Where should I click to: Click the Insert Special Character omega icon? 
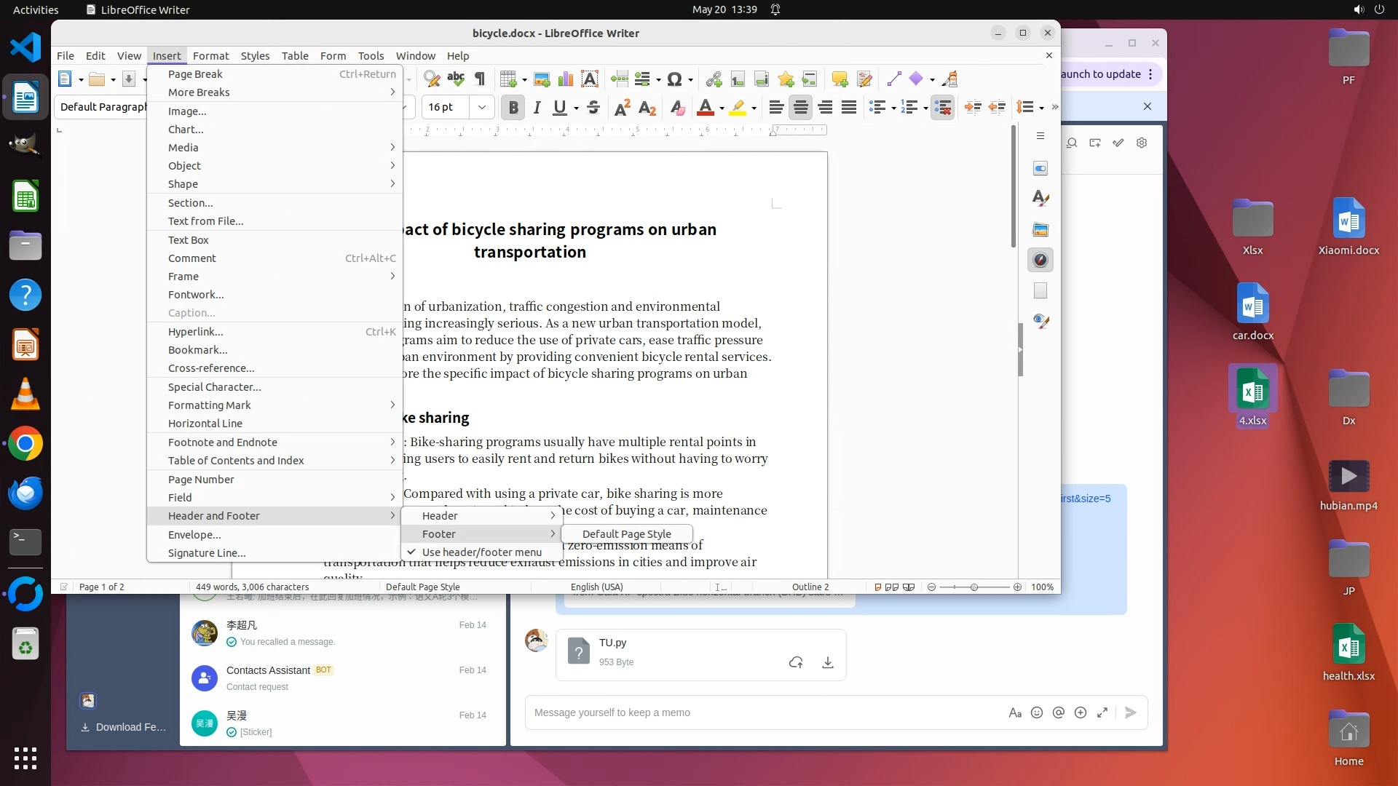[x=674, y=79]
